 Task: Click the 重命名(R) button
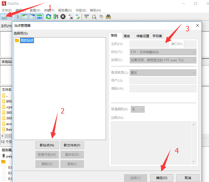[72, 155]
